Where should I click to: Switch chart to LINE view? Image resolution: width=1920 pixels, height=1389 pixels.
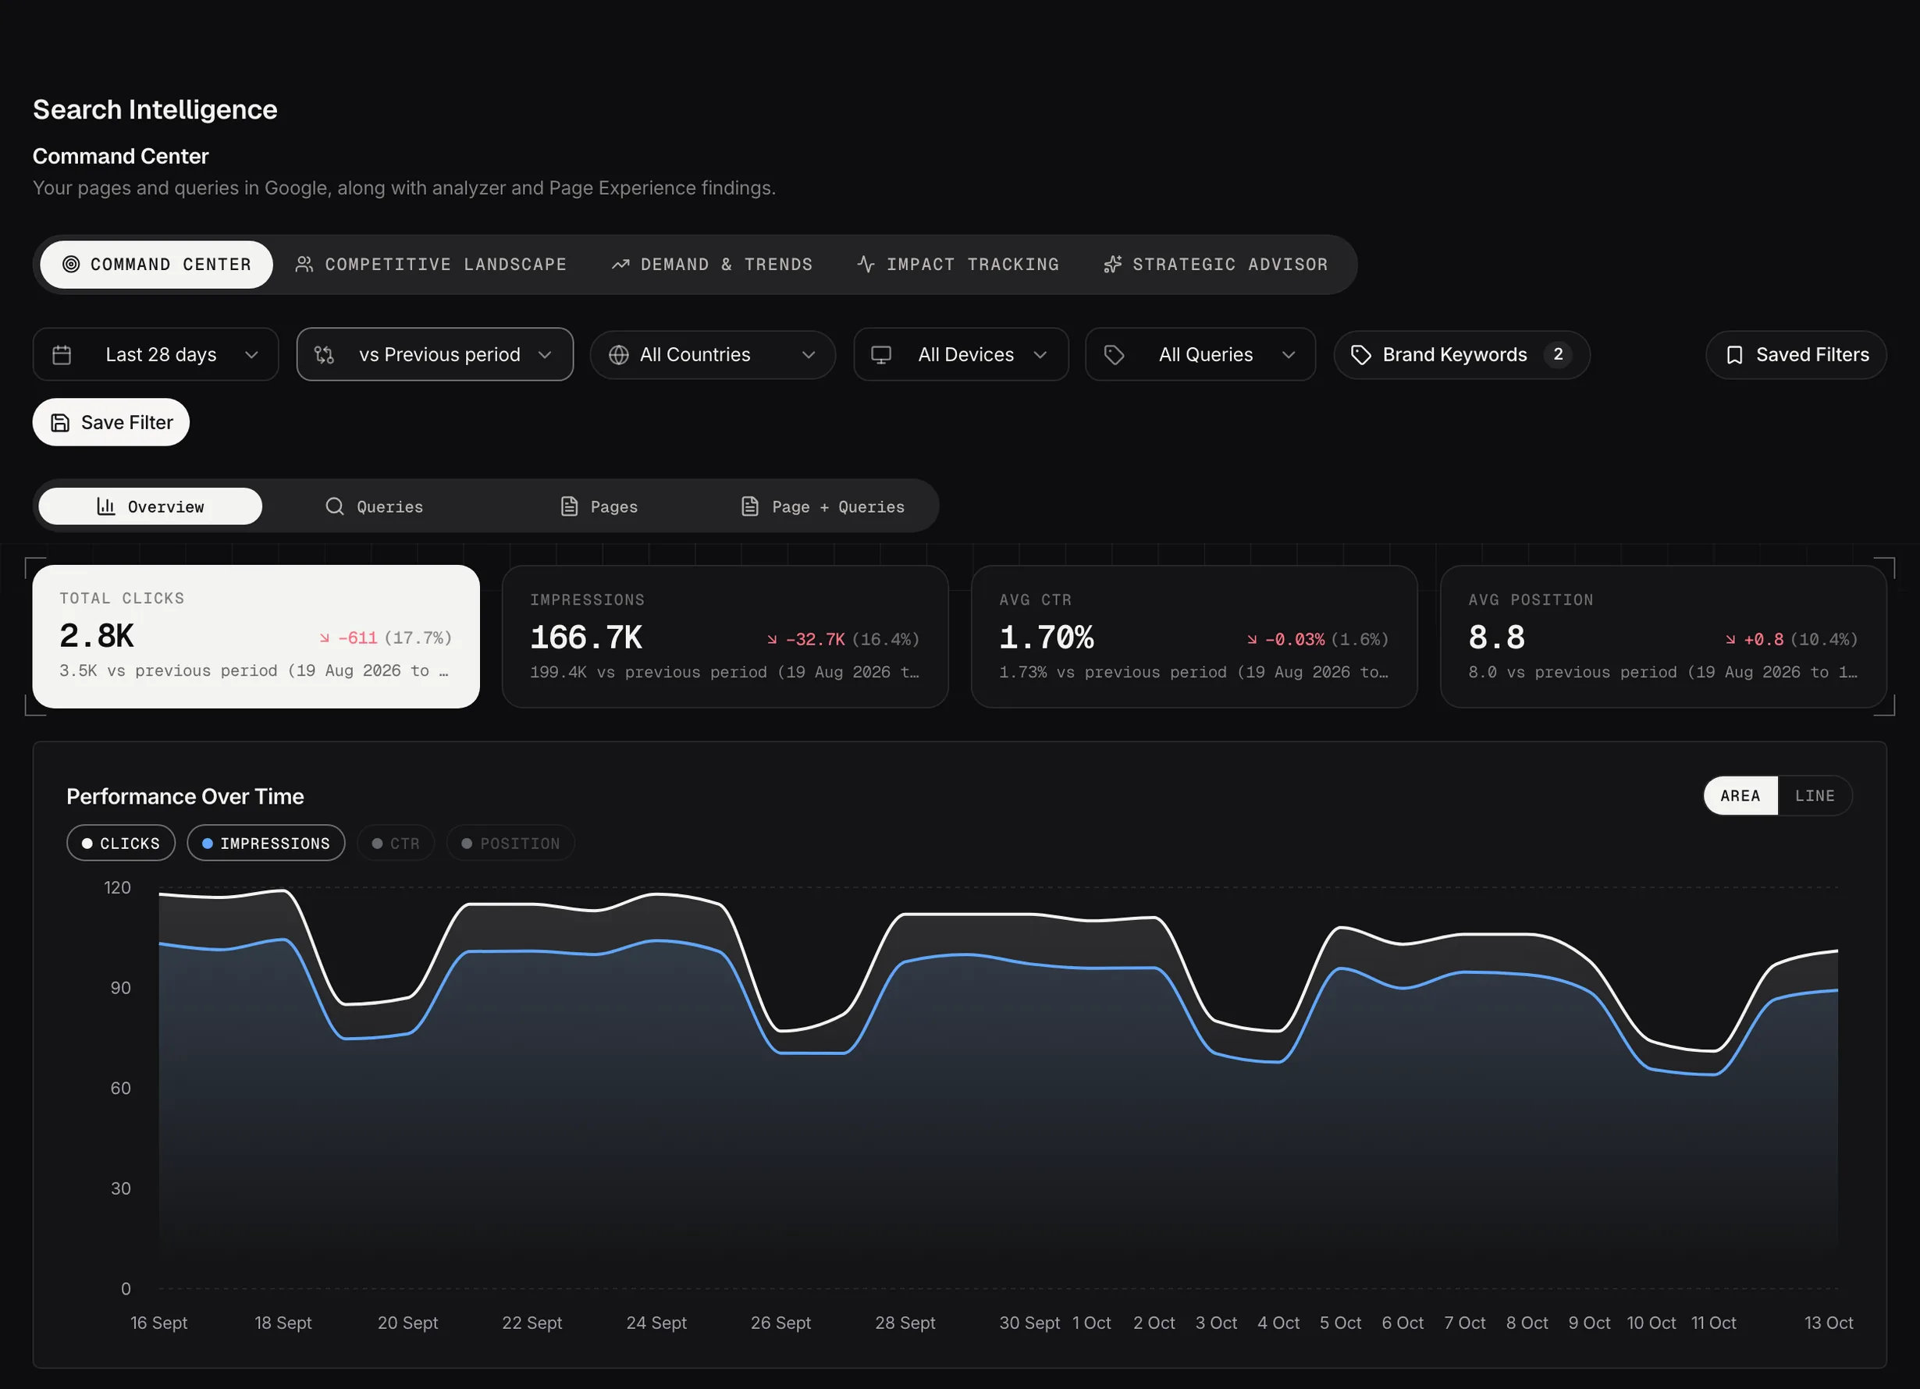point(1815,796)
